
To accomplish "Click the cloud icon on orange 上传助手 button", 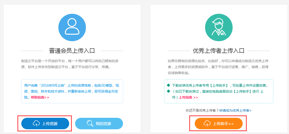I will tap(207, 123).
